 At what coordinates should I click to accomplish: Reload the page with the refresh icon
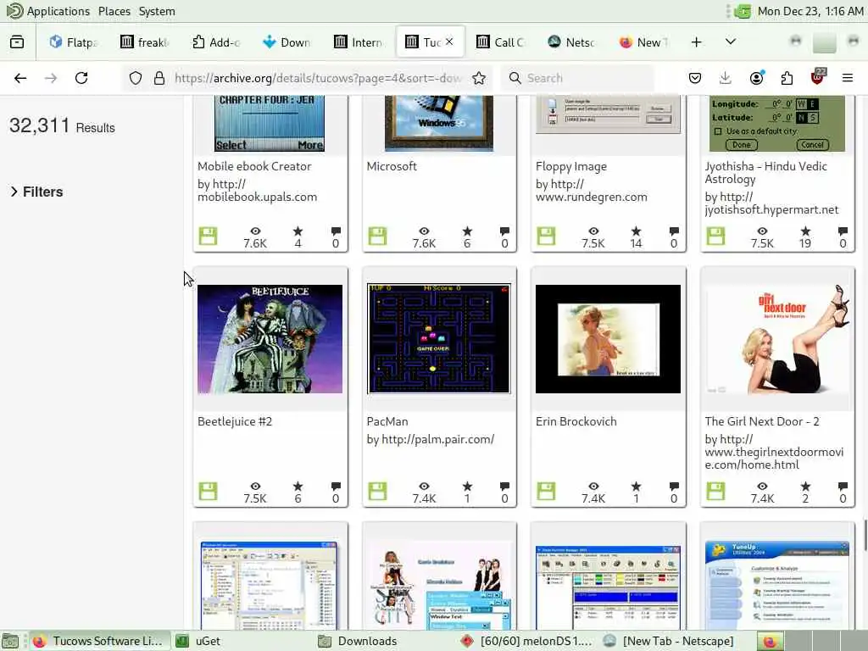81,78
